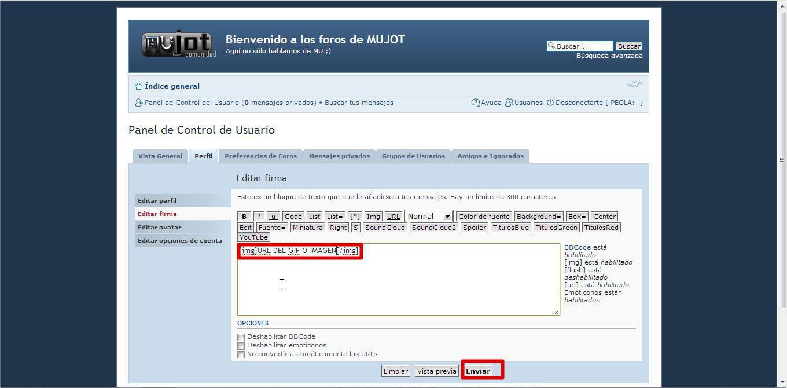Click the MUJOT comunidad logo
The width and height of the screenshot is (787, 388).
point(178,45)
